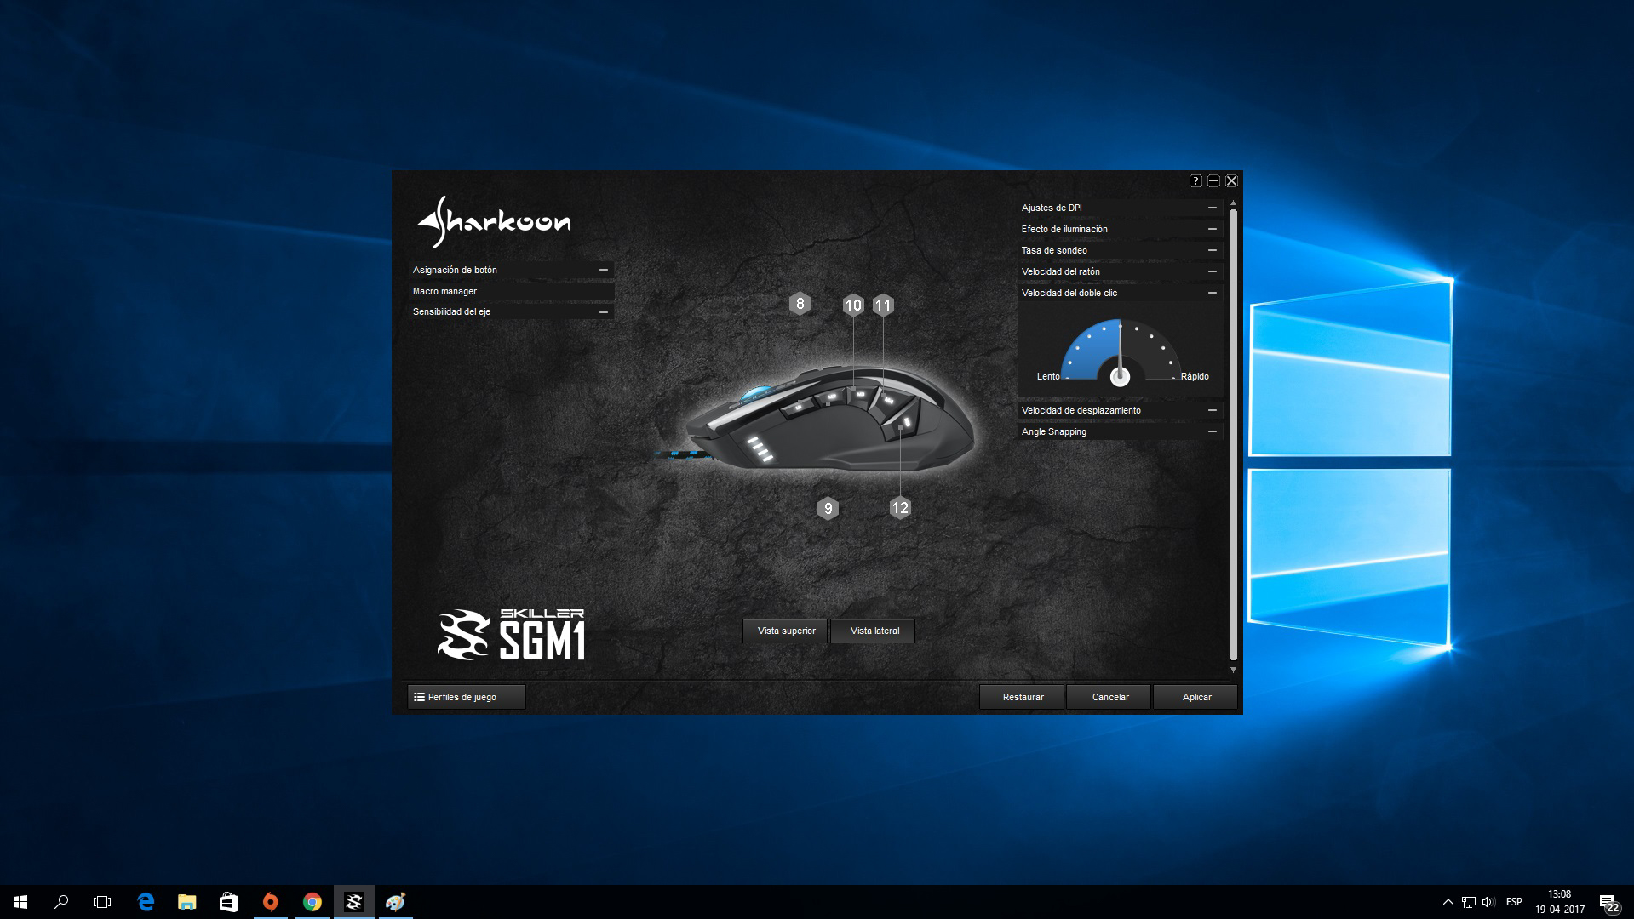Select mouse button marker 11

[883, 305]
